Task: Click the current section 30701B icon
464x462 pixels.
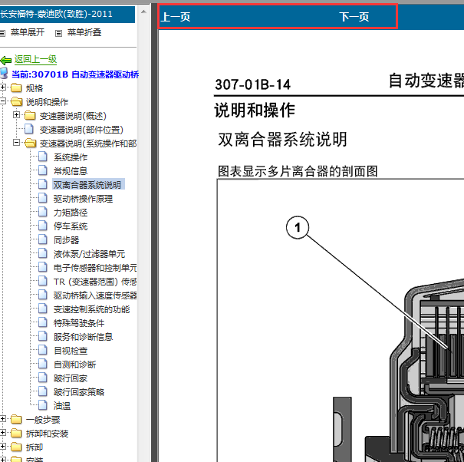Action: tap(4, 73)
